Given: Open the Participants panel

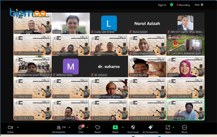Looking at the screenshot, I should point(59,127).
